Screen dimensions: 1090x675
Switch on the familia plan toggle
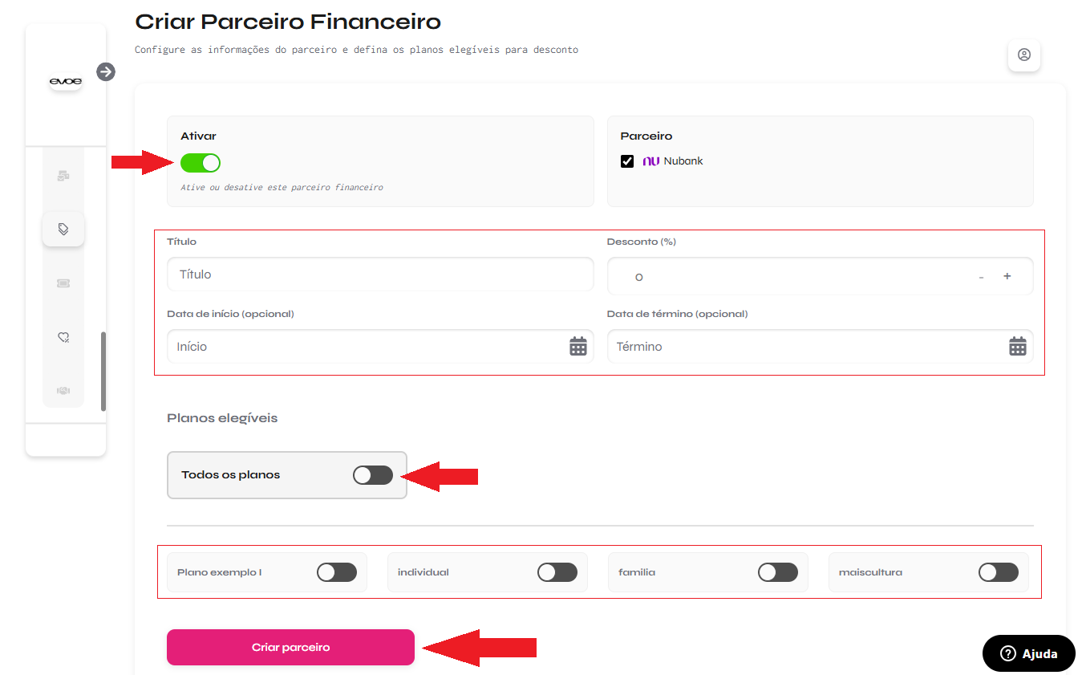coord(778,572)
